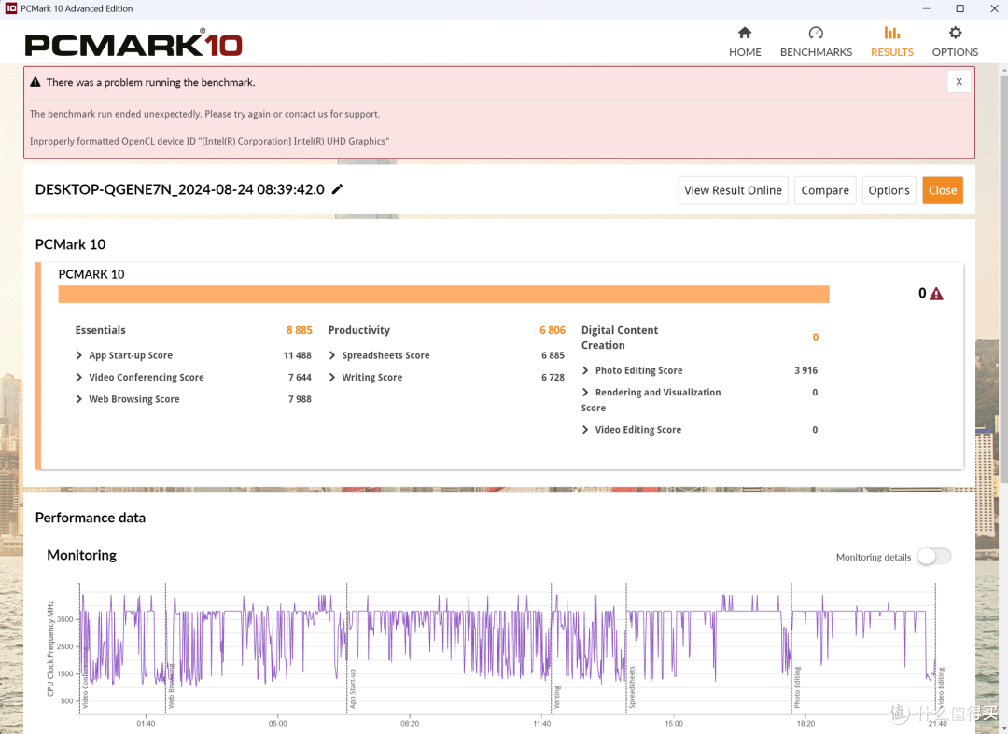Click the PCMark 10 title bar app icon
Viewport: 1008px width, 734px height.
(10, 8)
